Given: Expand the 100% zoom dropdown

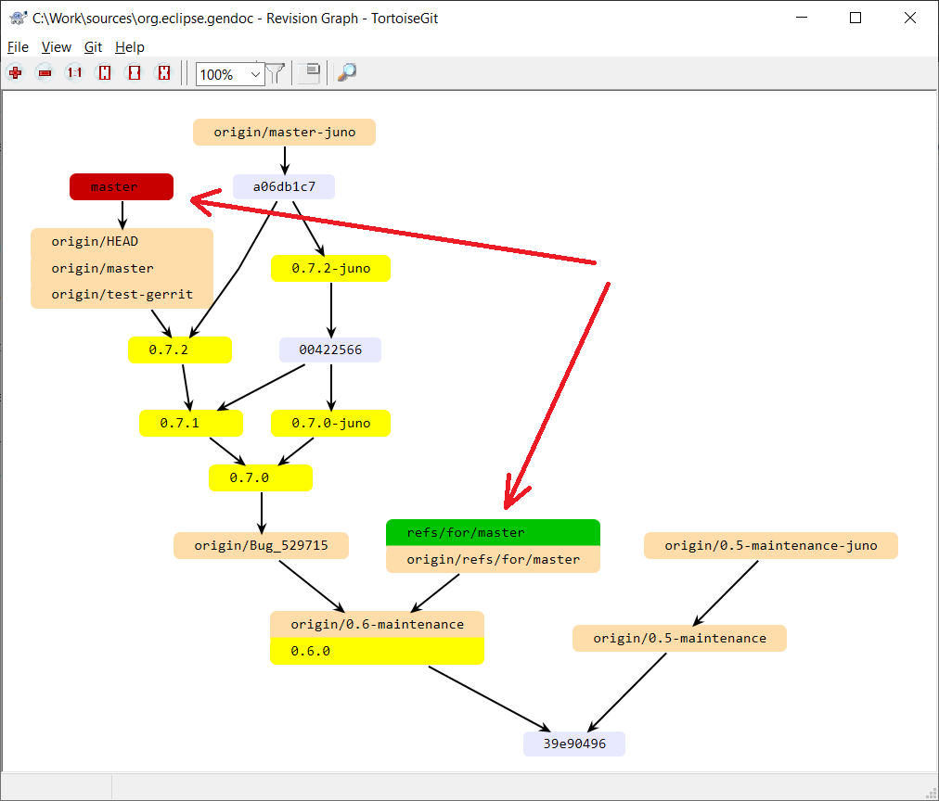Looking at the screenshot, I should coord(256,74).
